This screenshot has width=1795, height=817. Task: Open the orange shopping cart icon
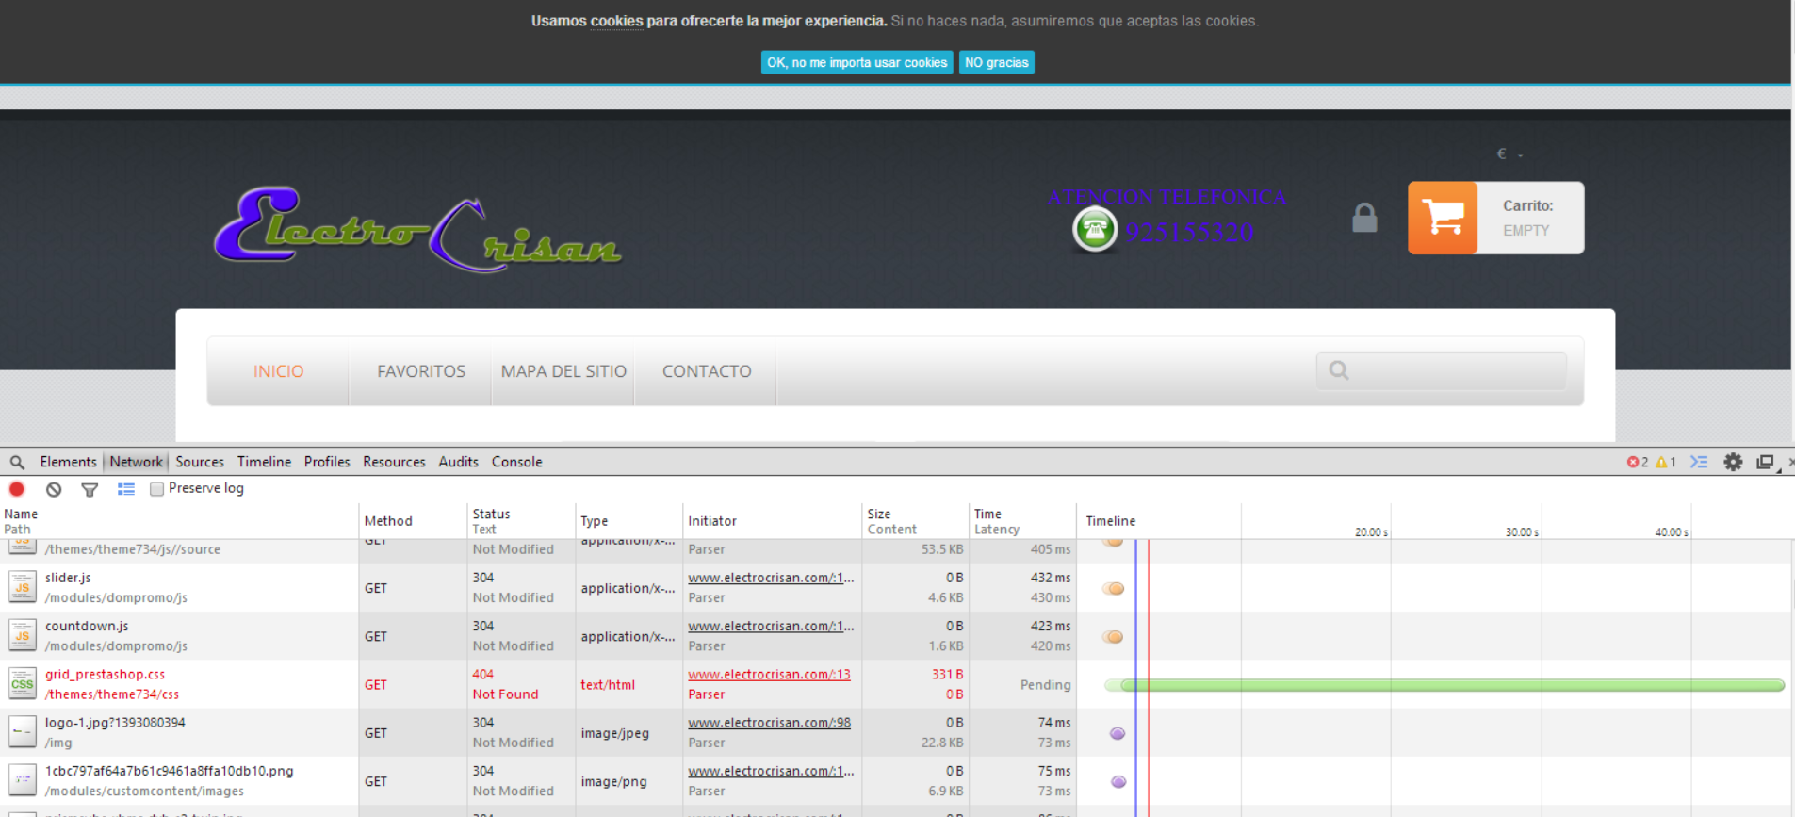(x=1443, y=218)
